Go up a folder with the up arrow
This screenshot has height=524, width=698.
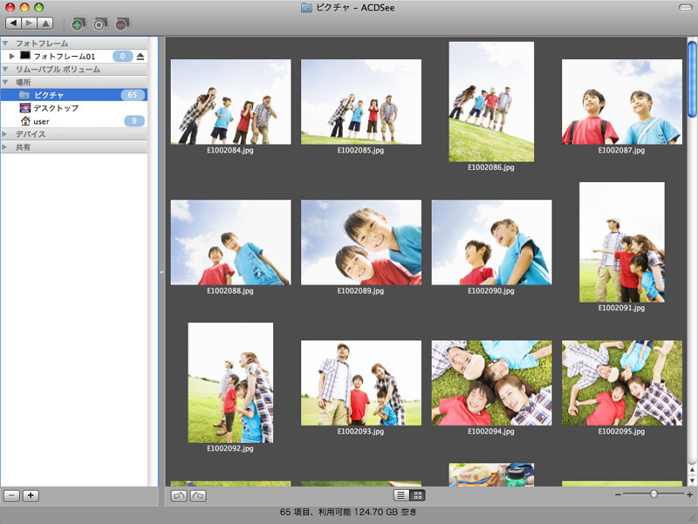pos(45,24)
